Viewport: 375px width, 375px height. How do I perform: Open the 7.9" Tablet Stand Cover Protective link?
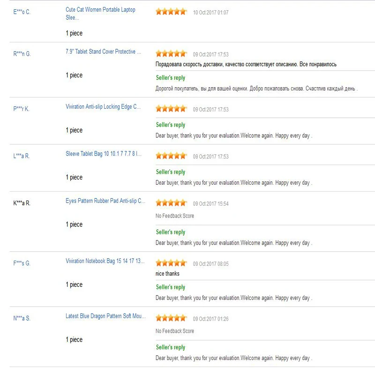tap(103, 52)
